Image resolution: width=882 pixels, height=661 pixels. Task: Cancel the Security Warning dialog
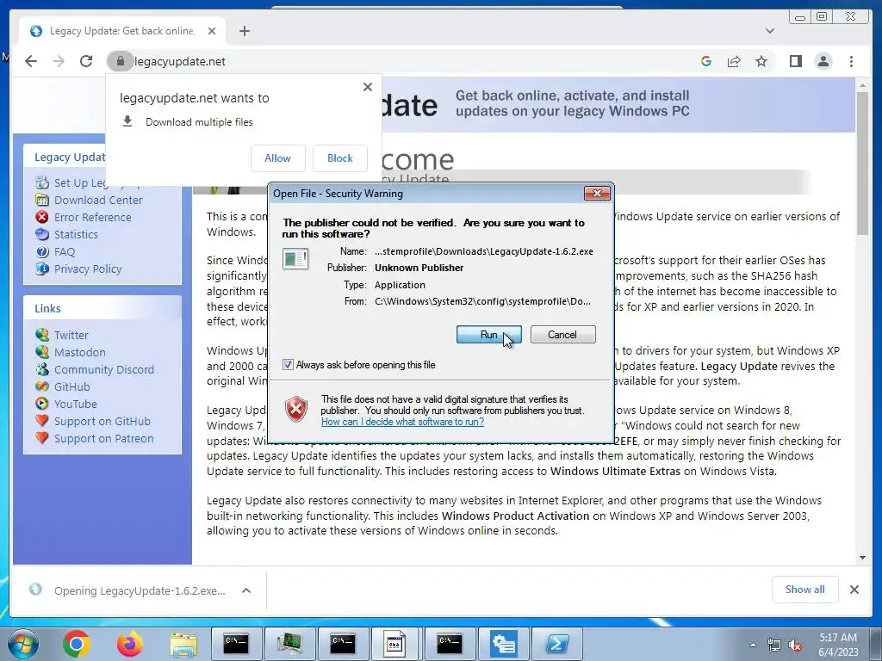tap(562, 335)
